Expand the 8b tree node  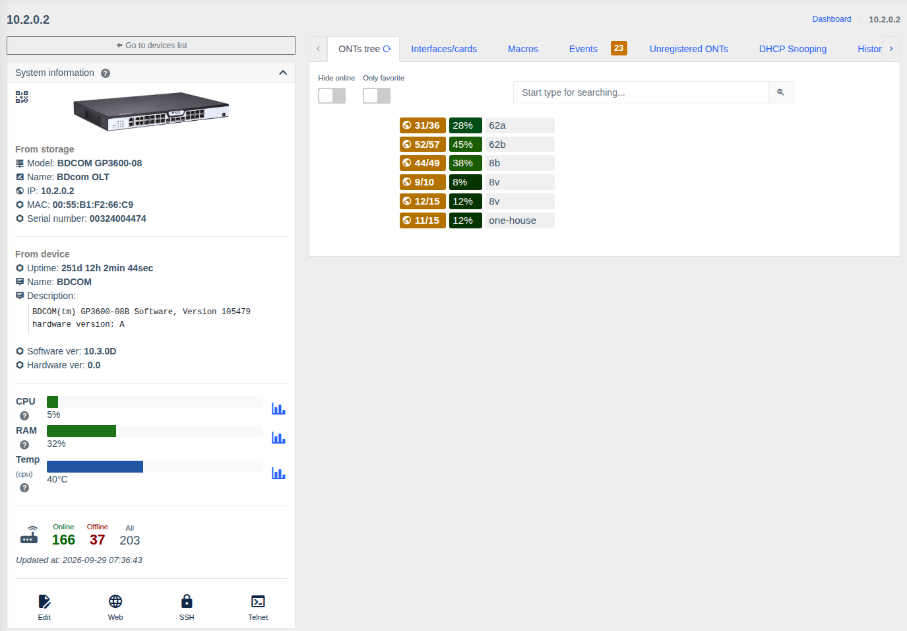click(520, 163)
